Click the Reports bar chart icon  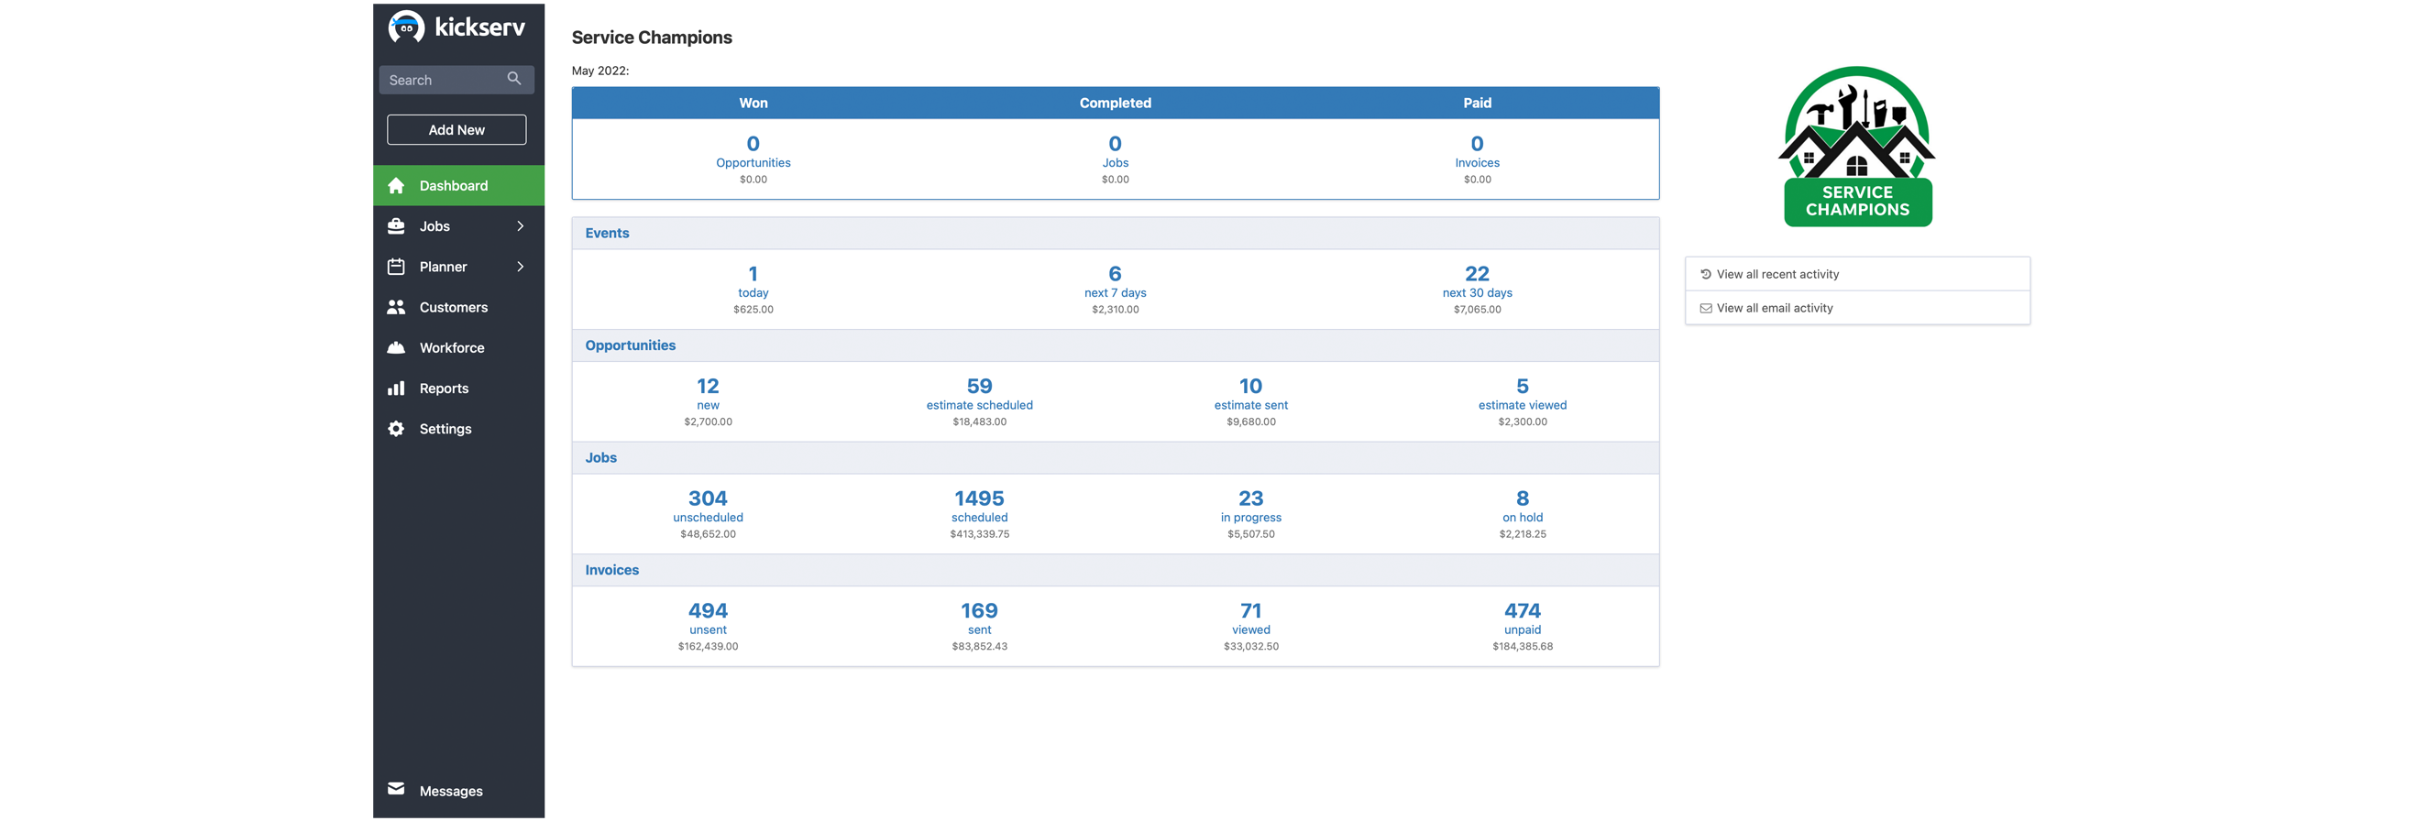point(396,388)
